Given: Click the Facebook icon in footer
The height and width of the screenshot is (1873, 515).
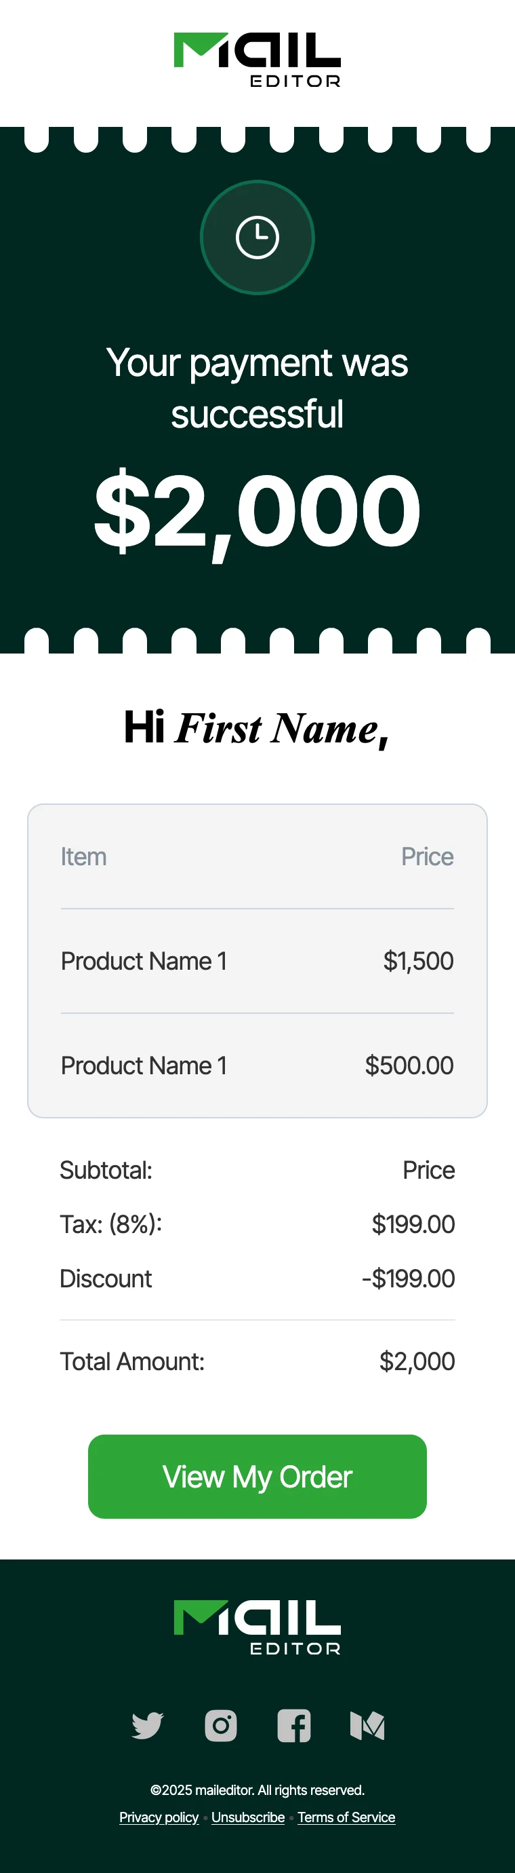Looking at the screenshot, I should point(294,1725).
